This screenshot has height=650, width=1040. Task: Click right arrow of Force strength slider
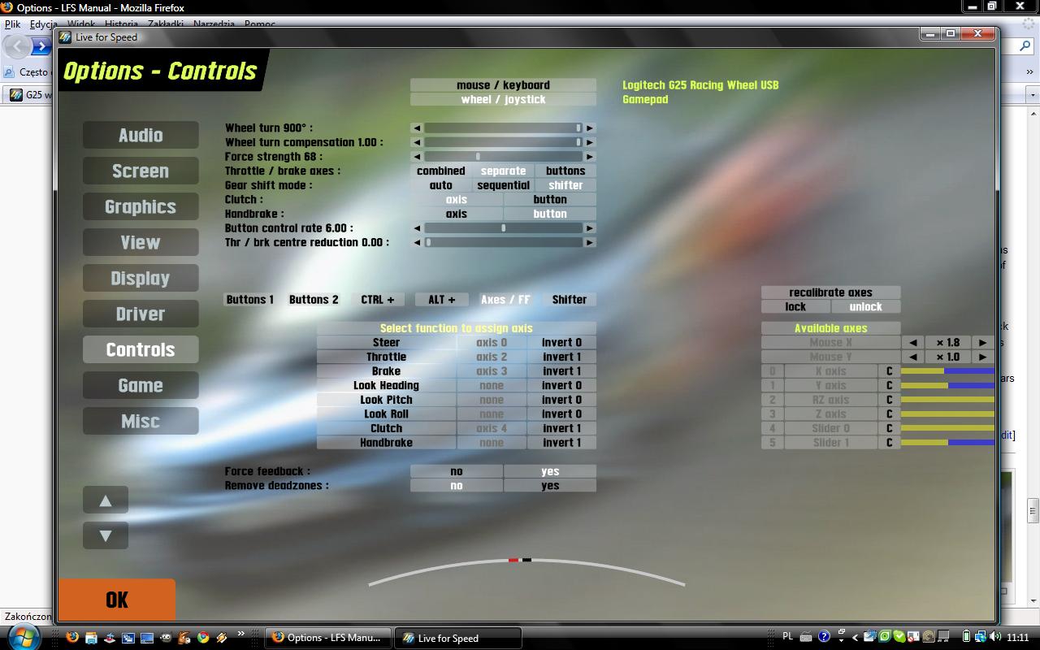pos(590,157)
